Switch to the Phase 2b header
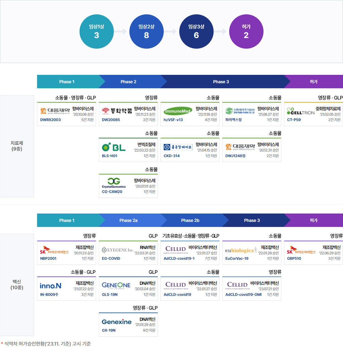343x348 pixels. pyautogui.click(x=190, y=220)
